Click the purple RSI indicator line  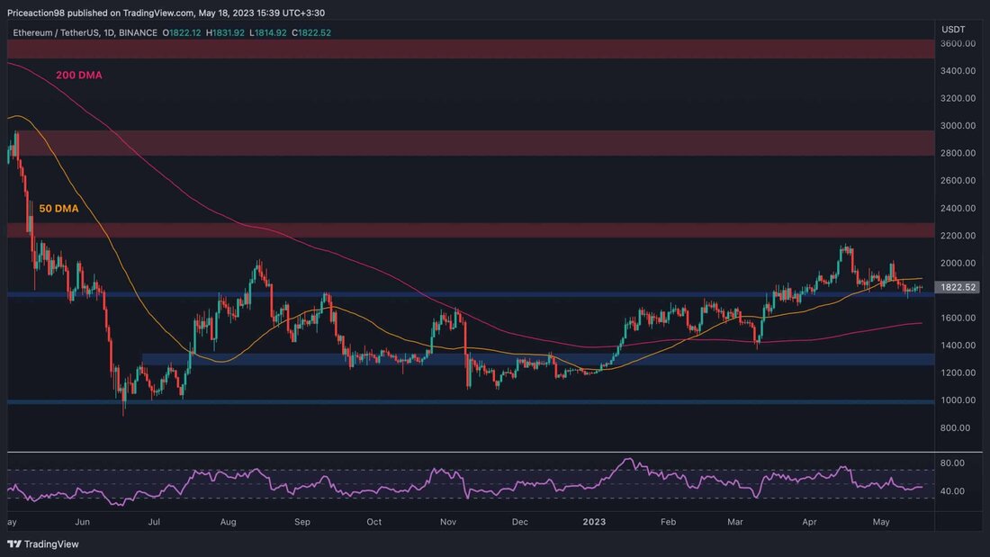pyautogui.click(x=464, y=482)
